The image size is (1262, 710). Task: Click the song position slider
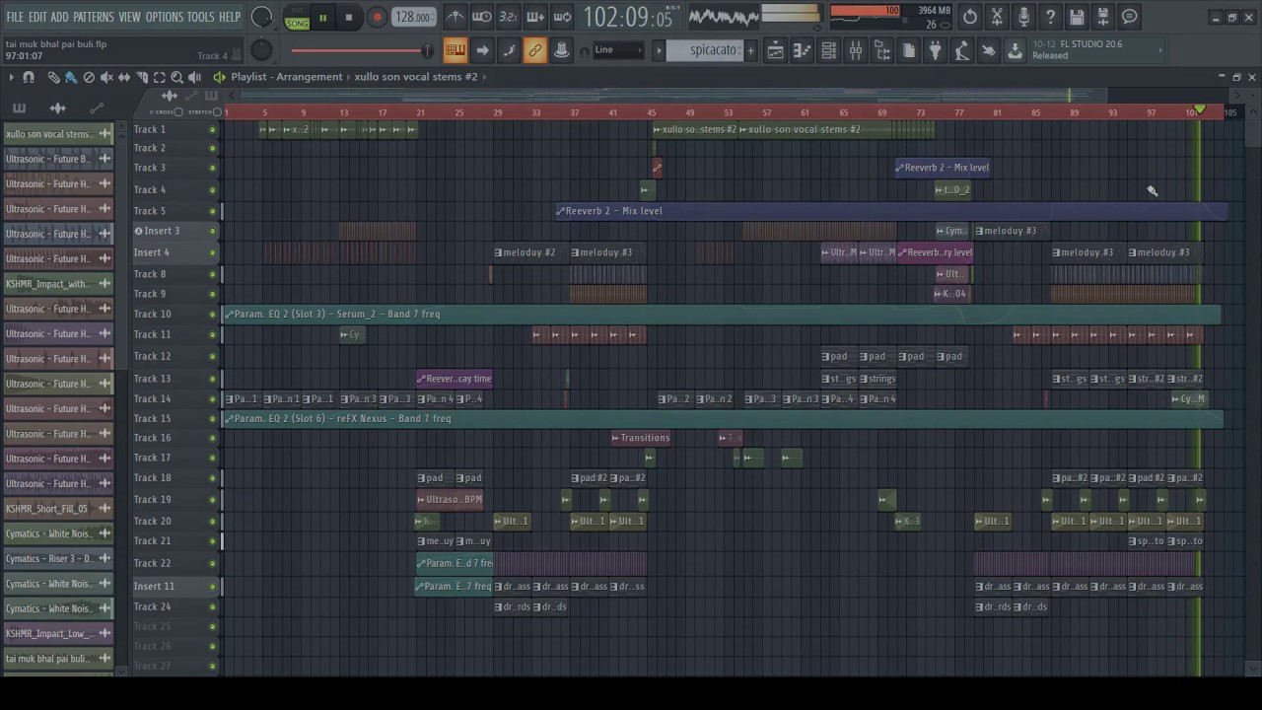360,51
